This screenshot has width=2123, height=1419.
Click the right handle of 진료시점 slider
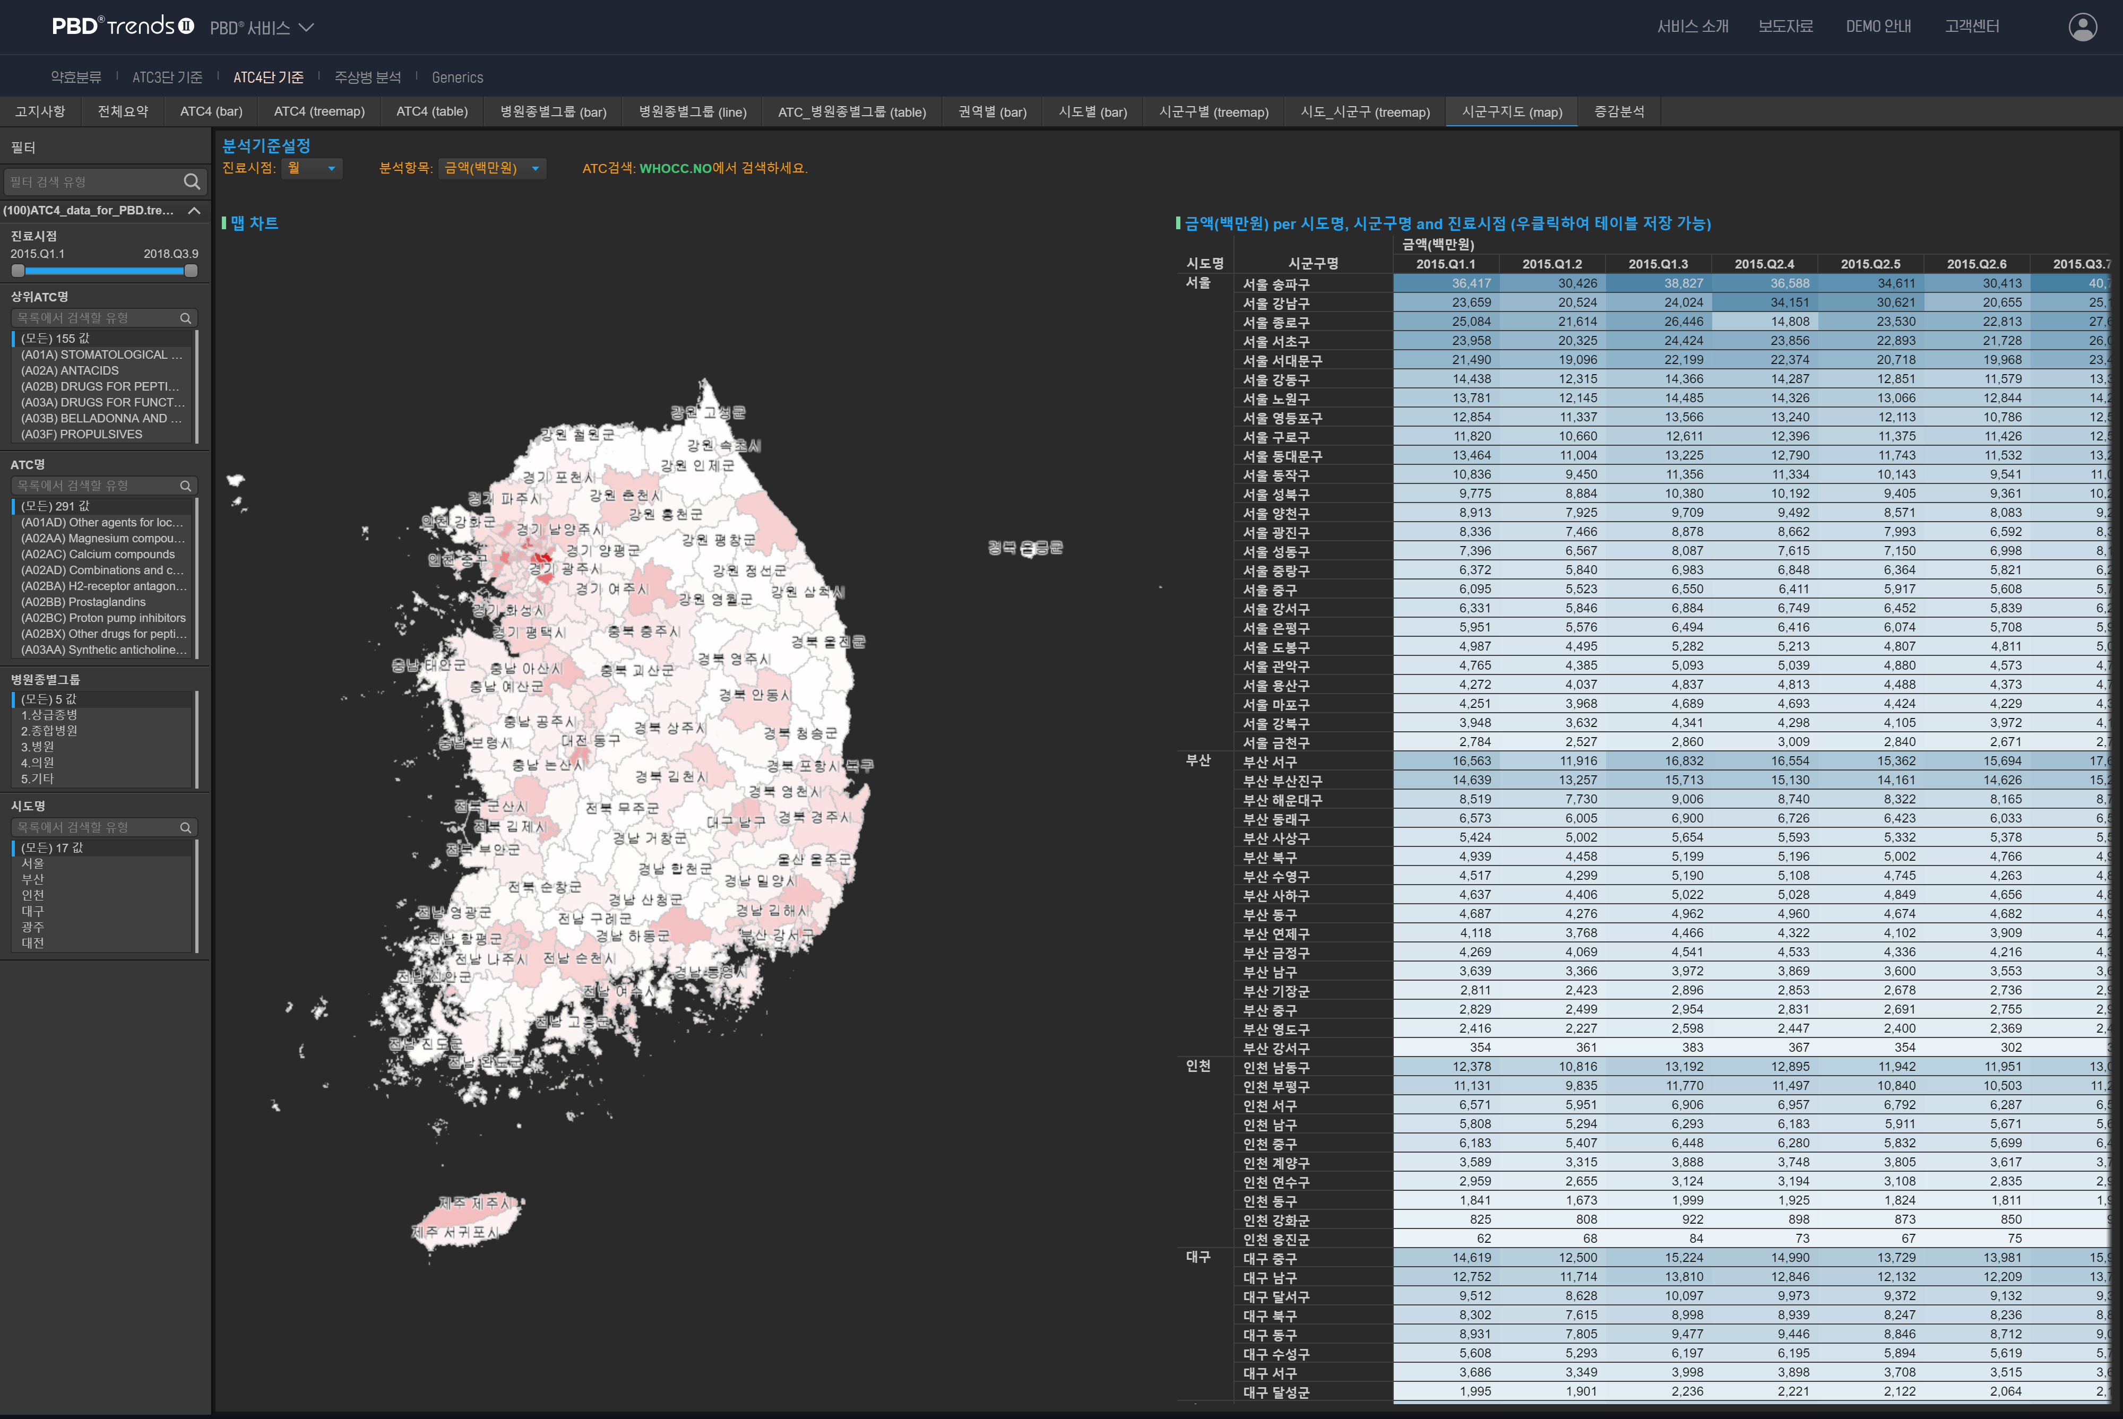tap(191, 271)
